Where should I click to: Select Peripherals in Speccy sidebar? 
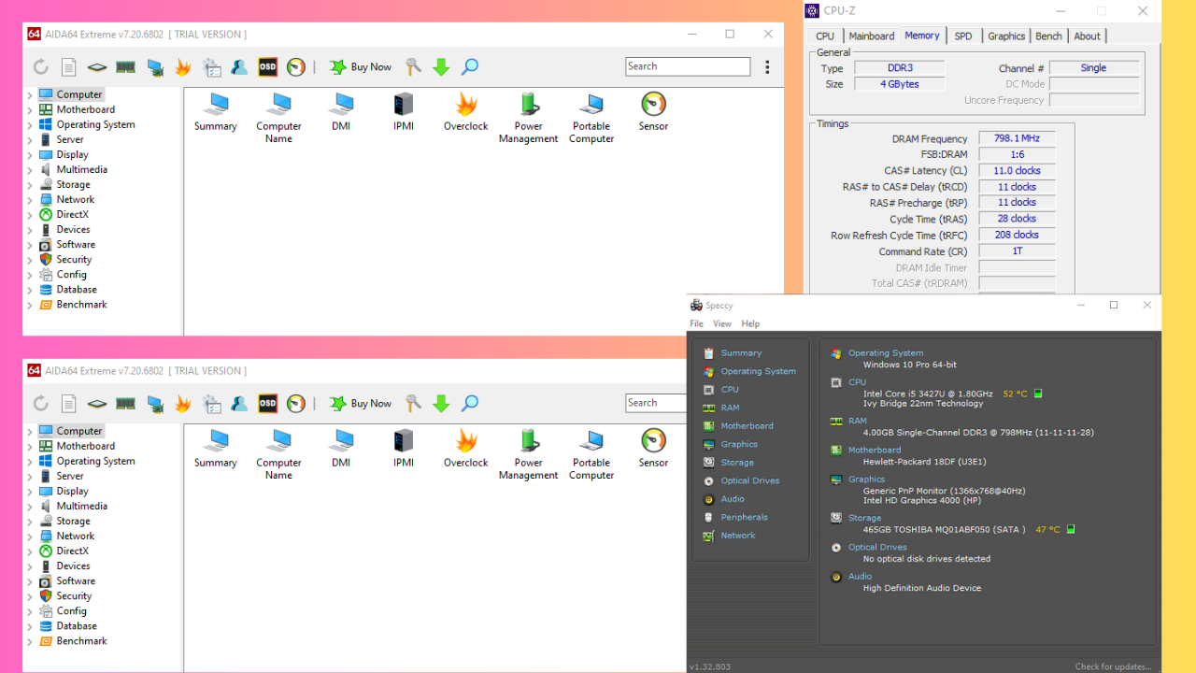pos(744,517)
